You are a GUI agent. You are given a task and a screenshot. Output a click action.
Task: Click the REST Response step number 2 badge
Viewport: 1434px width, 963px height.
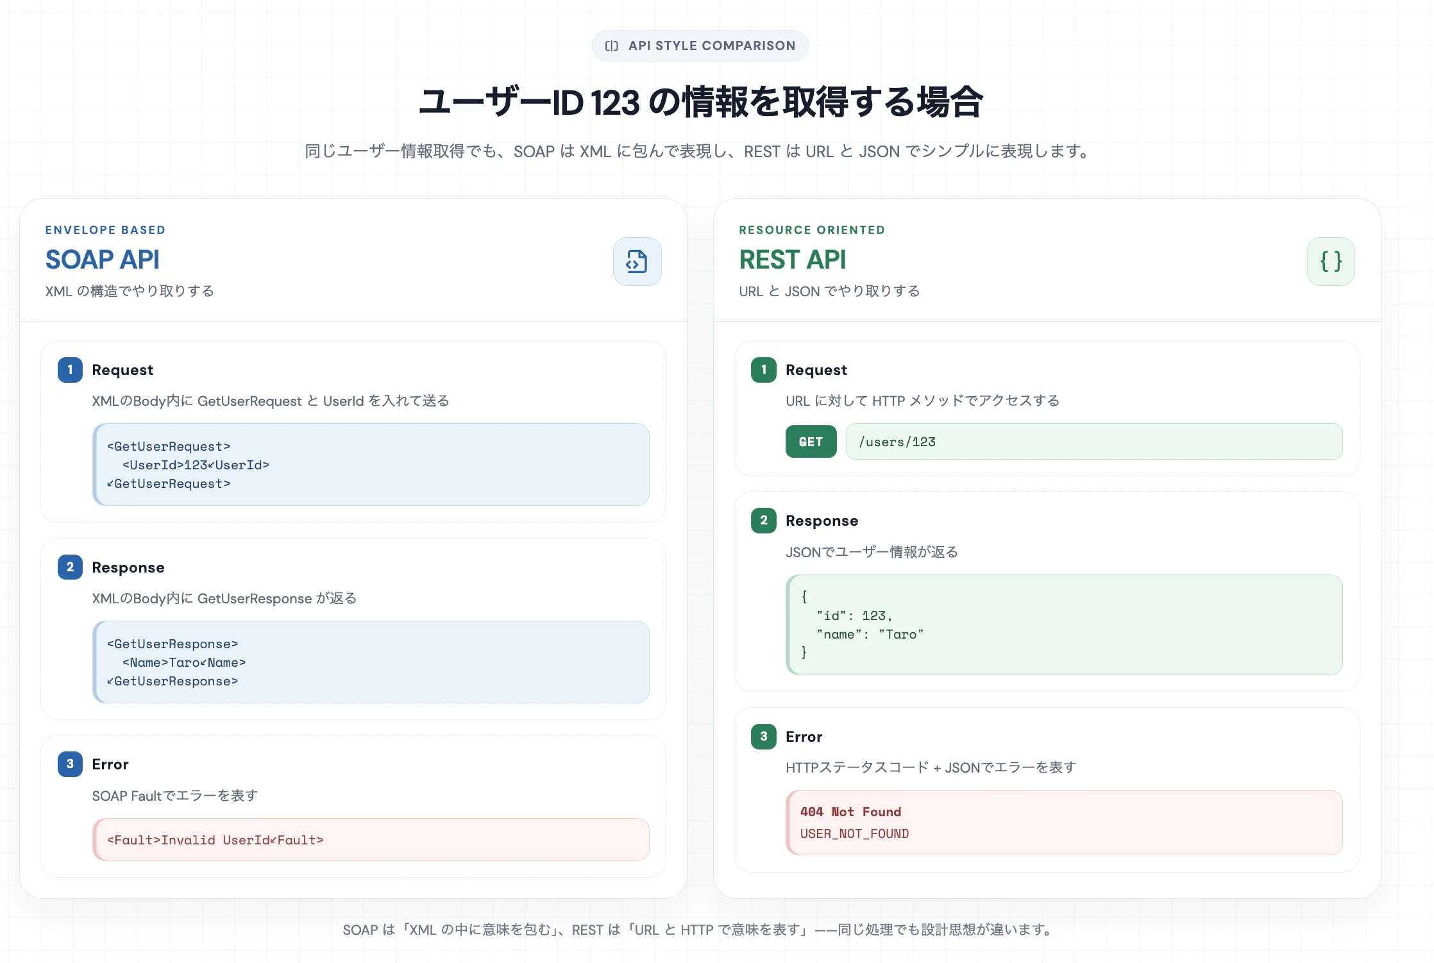pyautogui.click(x=763, y=521)
